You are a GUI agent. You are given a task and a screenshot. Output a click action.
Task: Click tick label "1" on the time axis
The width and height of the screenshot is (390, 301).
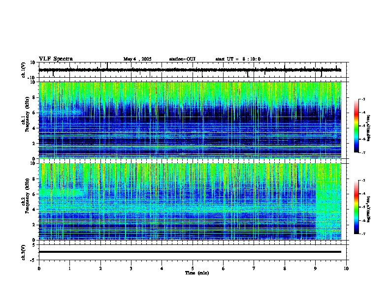click(69, 269)
